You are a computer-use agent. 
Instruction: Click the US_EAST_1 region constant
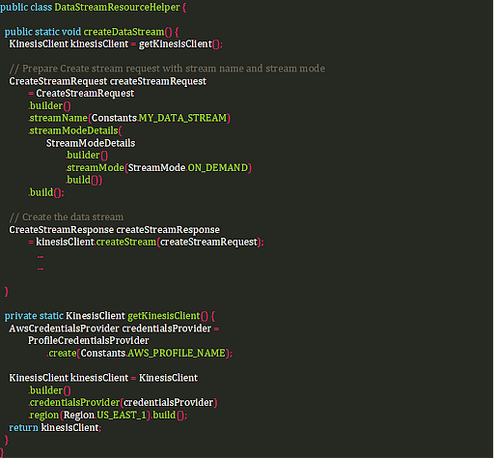click(x=122, y=416)
